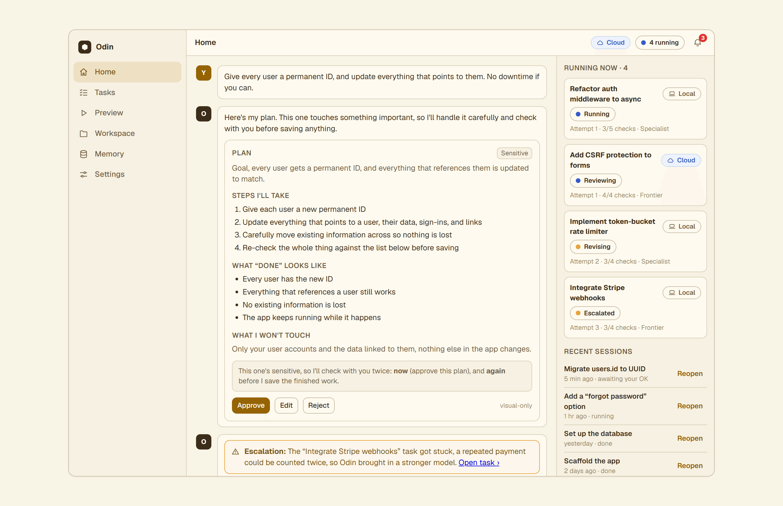Open the notifications bell
Viewport: 783px width, 506px height.
(x=697, y=43)
